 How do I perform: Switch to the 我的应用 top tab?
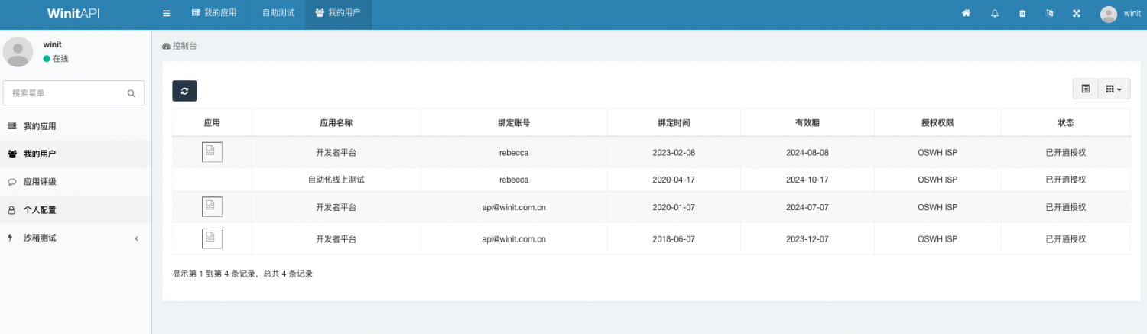(x=214, y=14)
